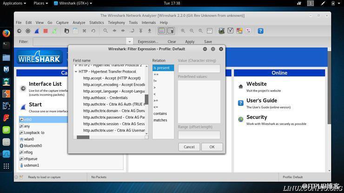Image resolution: width=344 pixels, height=193 pixels.
Task: Open the Statistics menu
Action: [97, 23]
